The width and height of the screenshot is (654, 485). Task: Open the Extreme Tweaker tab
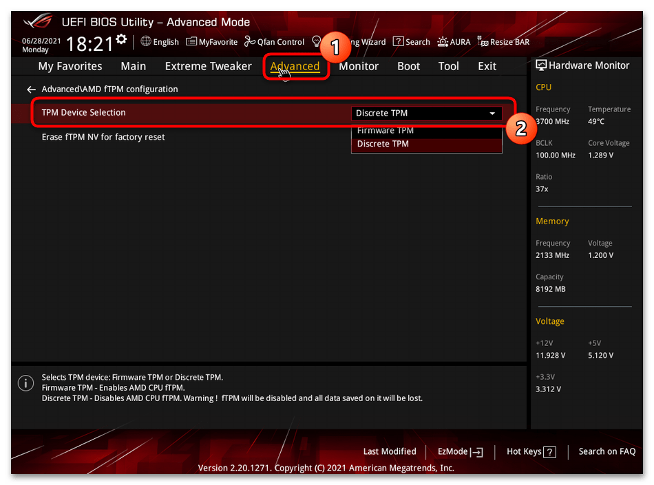(x=208, y=66)
